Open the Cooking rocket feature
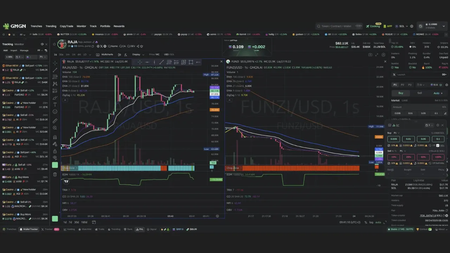Image resolution: width=450 pixels, height=253 pixels. tap(373, 26)
